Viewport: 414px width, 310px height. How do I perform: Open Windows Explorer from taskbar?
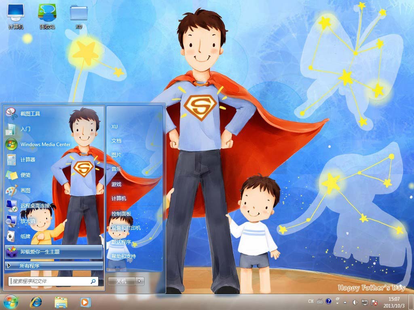(x=61, y=302)
